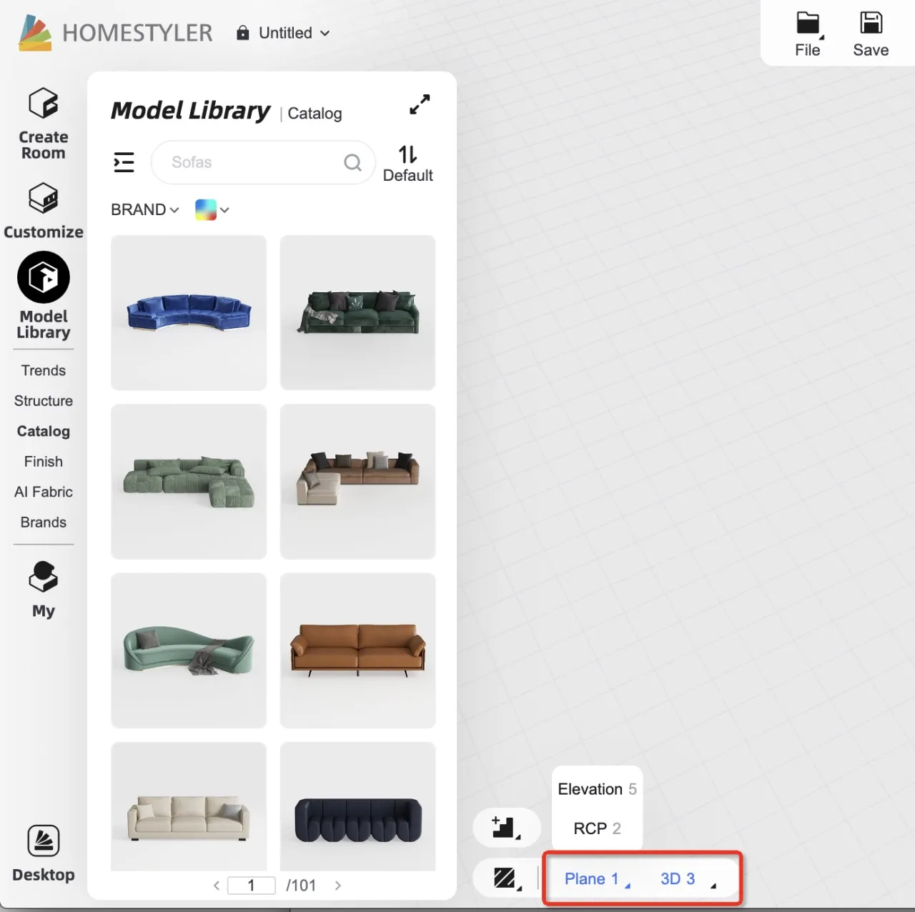Expand Model Library panel to fullscreen
Image resolution: width=915 pixels, height=912 pixels.
[420, 104]
